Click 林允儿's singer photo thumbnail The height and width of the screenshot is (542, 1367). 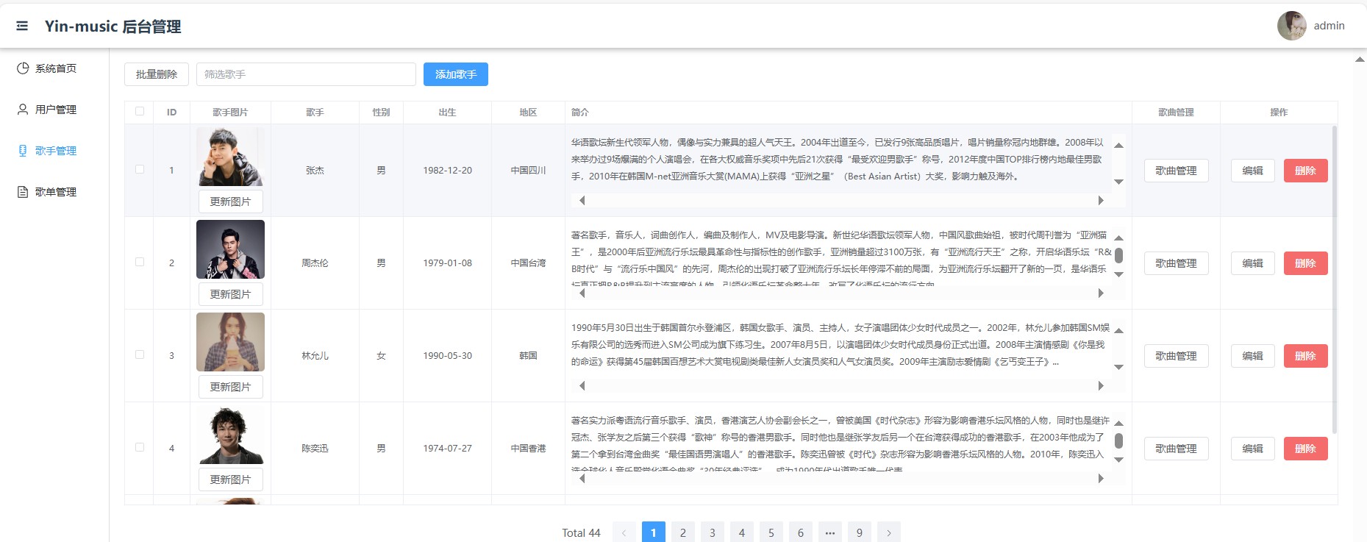coord(230,342)
